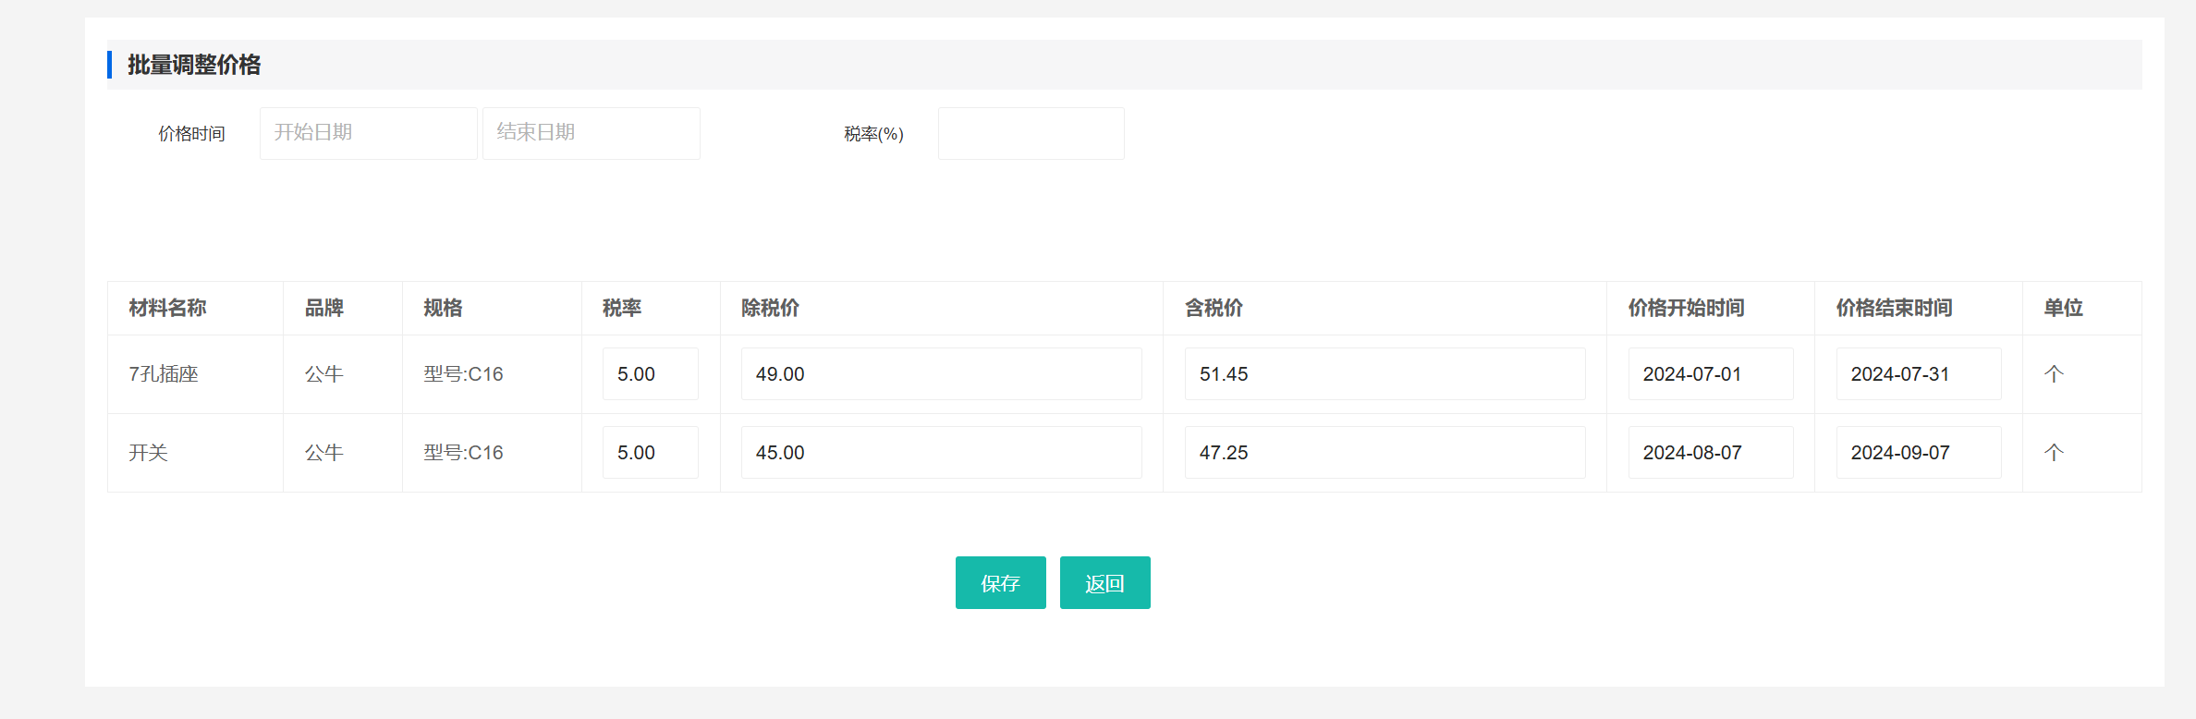2196x719 pixels.
Task: Open the end date 2024-07-31 picker
Action: (1918, 374)
